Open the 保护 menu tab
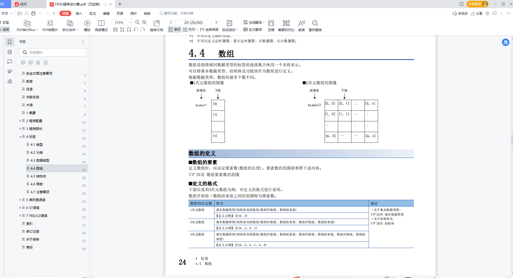The image size is (513, 278). [133, 13]
